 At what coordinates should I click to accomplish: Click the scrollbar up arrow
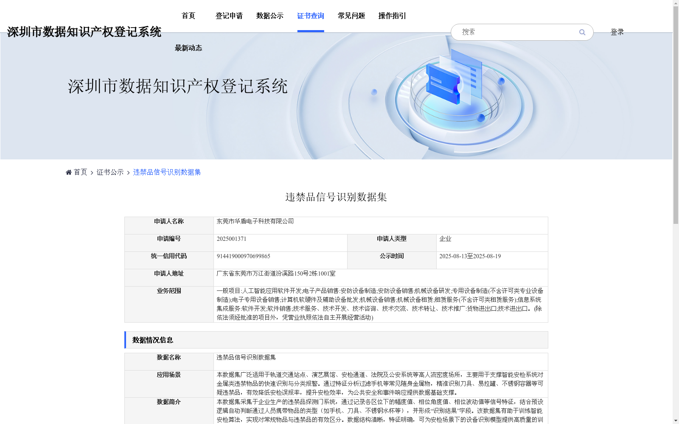[x=676, y=3]
